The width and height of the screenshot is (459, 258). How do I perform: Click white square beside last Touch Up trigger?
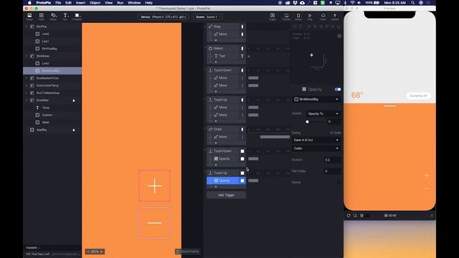tap(242, 173)
